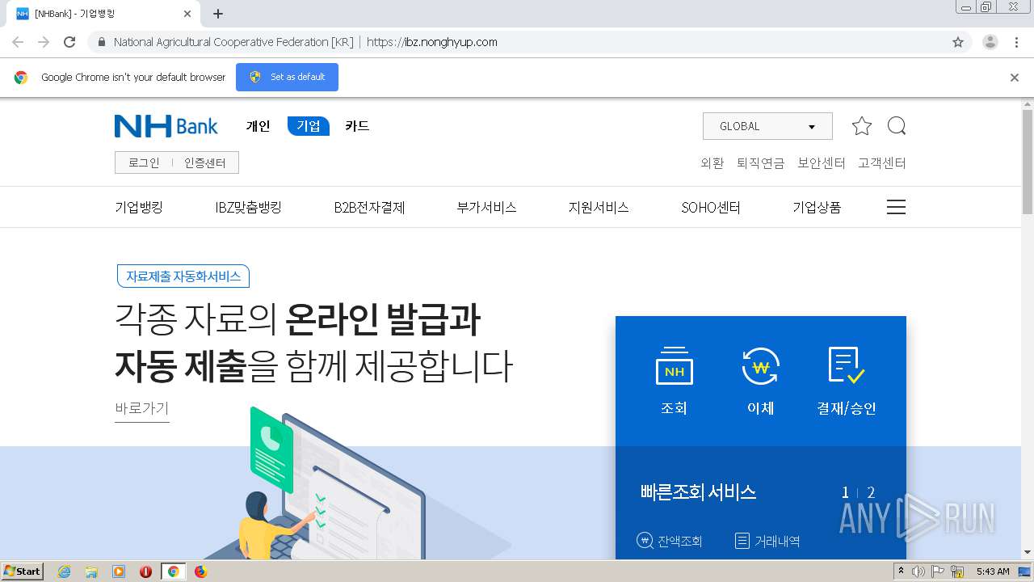Launch Firefox from taskbar

200,571
